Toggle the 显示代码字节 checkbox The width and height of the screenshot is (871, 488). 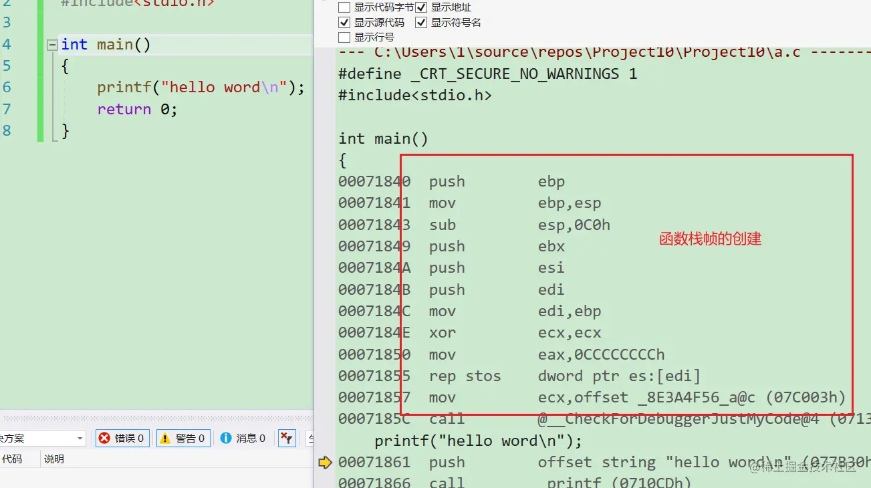[344, 7]
